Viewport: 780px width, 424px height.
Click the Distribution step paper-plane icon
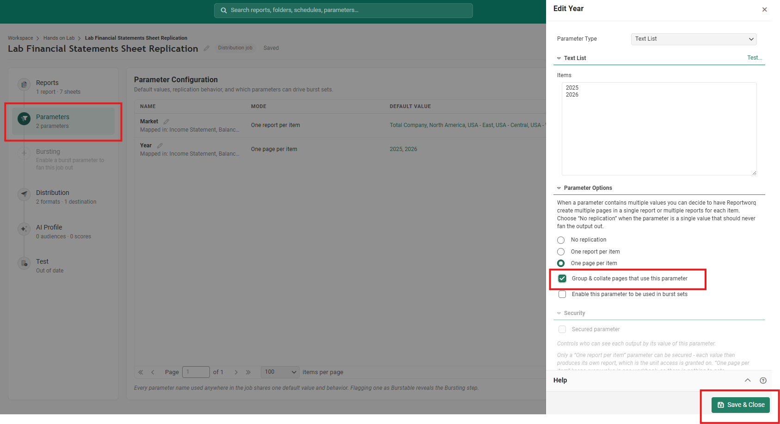[24, 194]
